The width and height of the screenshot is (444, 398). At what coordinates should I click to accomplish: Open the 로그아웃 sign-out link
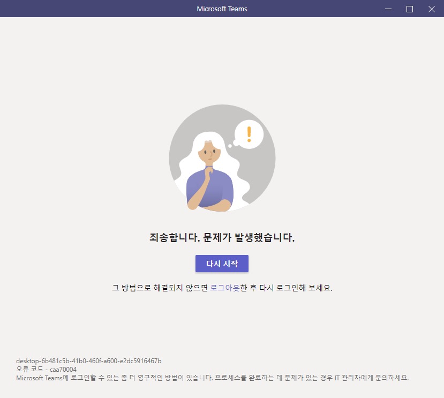pyautogui.click(x=225, y=288)
